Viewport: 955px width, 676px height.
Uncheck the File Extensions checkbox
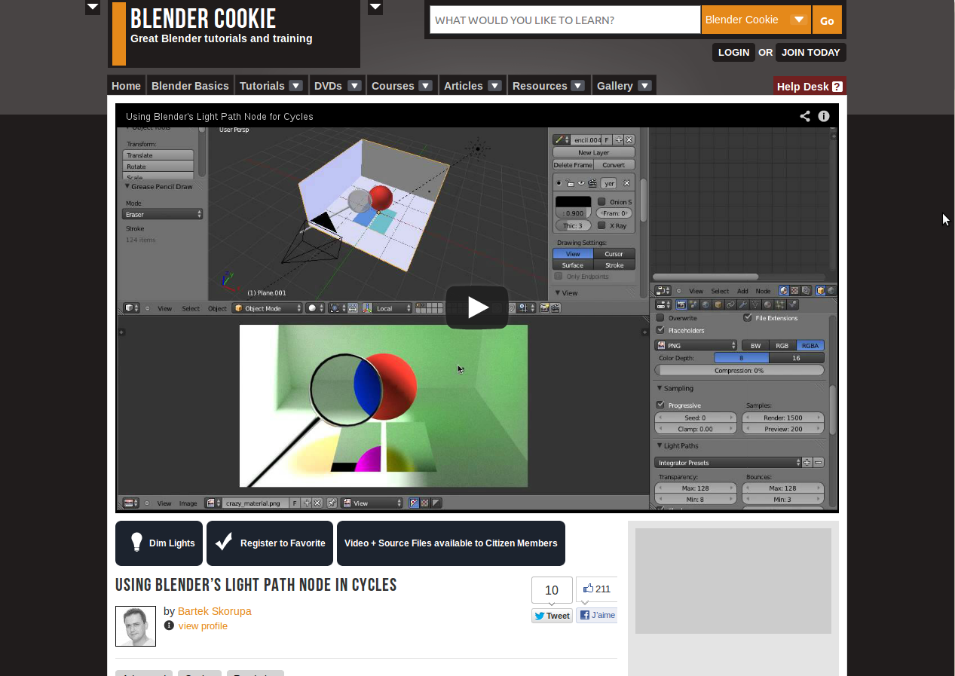[747, 317]
